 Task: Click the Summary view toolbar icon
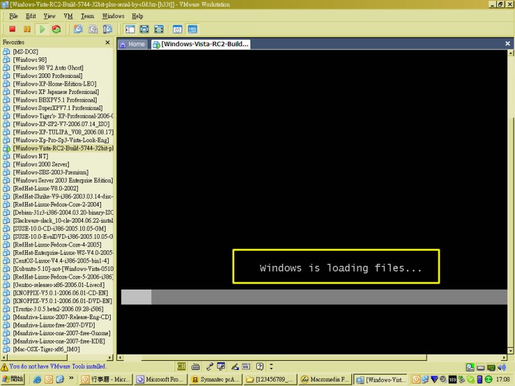click(178, 29)
